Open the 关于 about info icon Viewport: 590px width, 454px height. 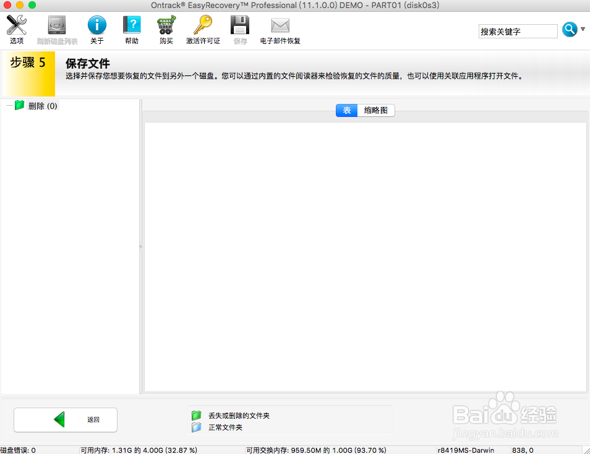[96, 25]
